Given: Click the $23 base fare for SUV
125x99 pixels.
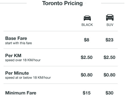Looking at the screenshot, I should coord(109,40).
